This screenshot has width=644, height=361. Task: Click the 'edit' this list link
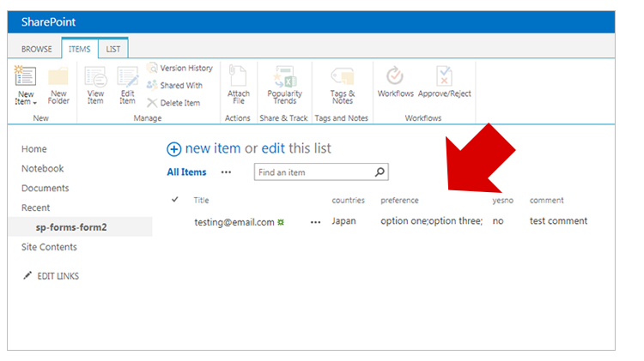273,148
